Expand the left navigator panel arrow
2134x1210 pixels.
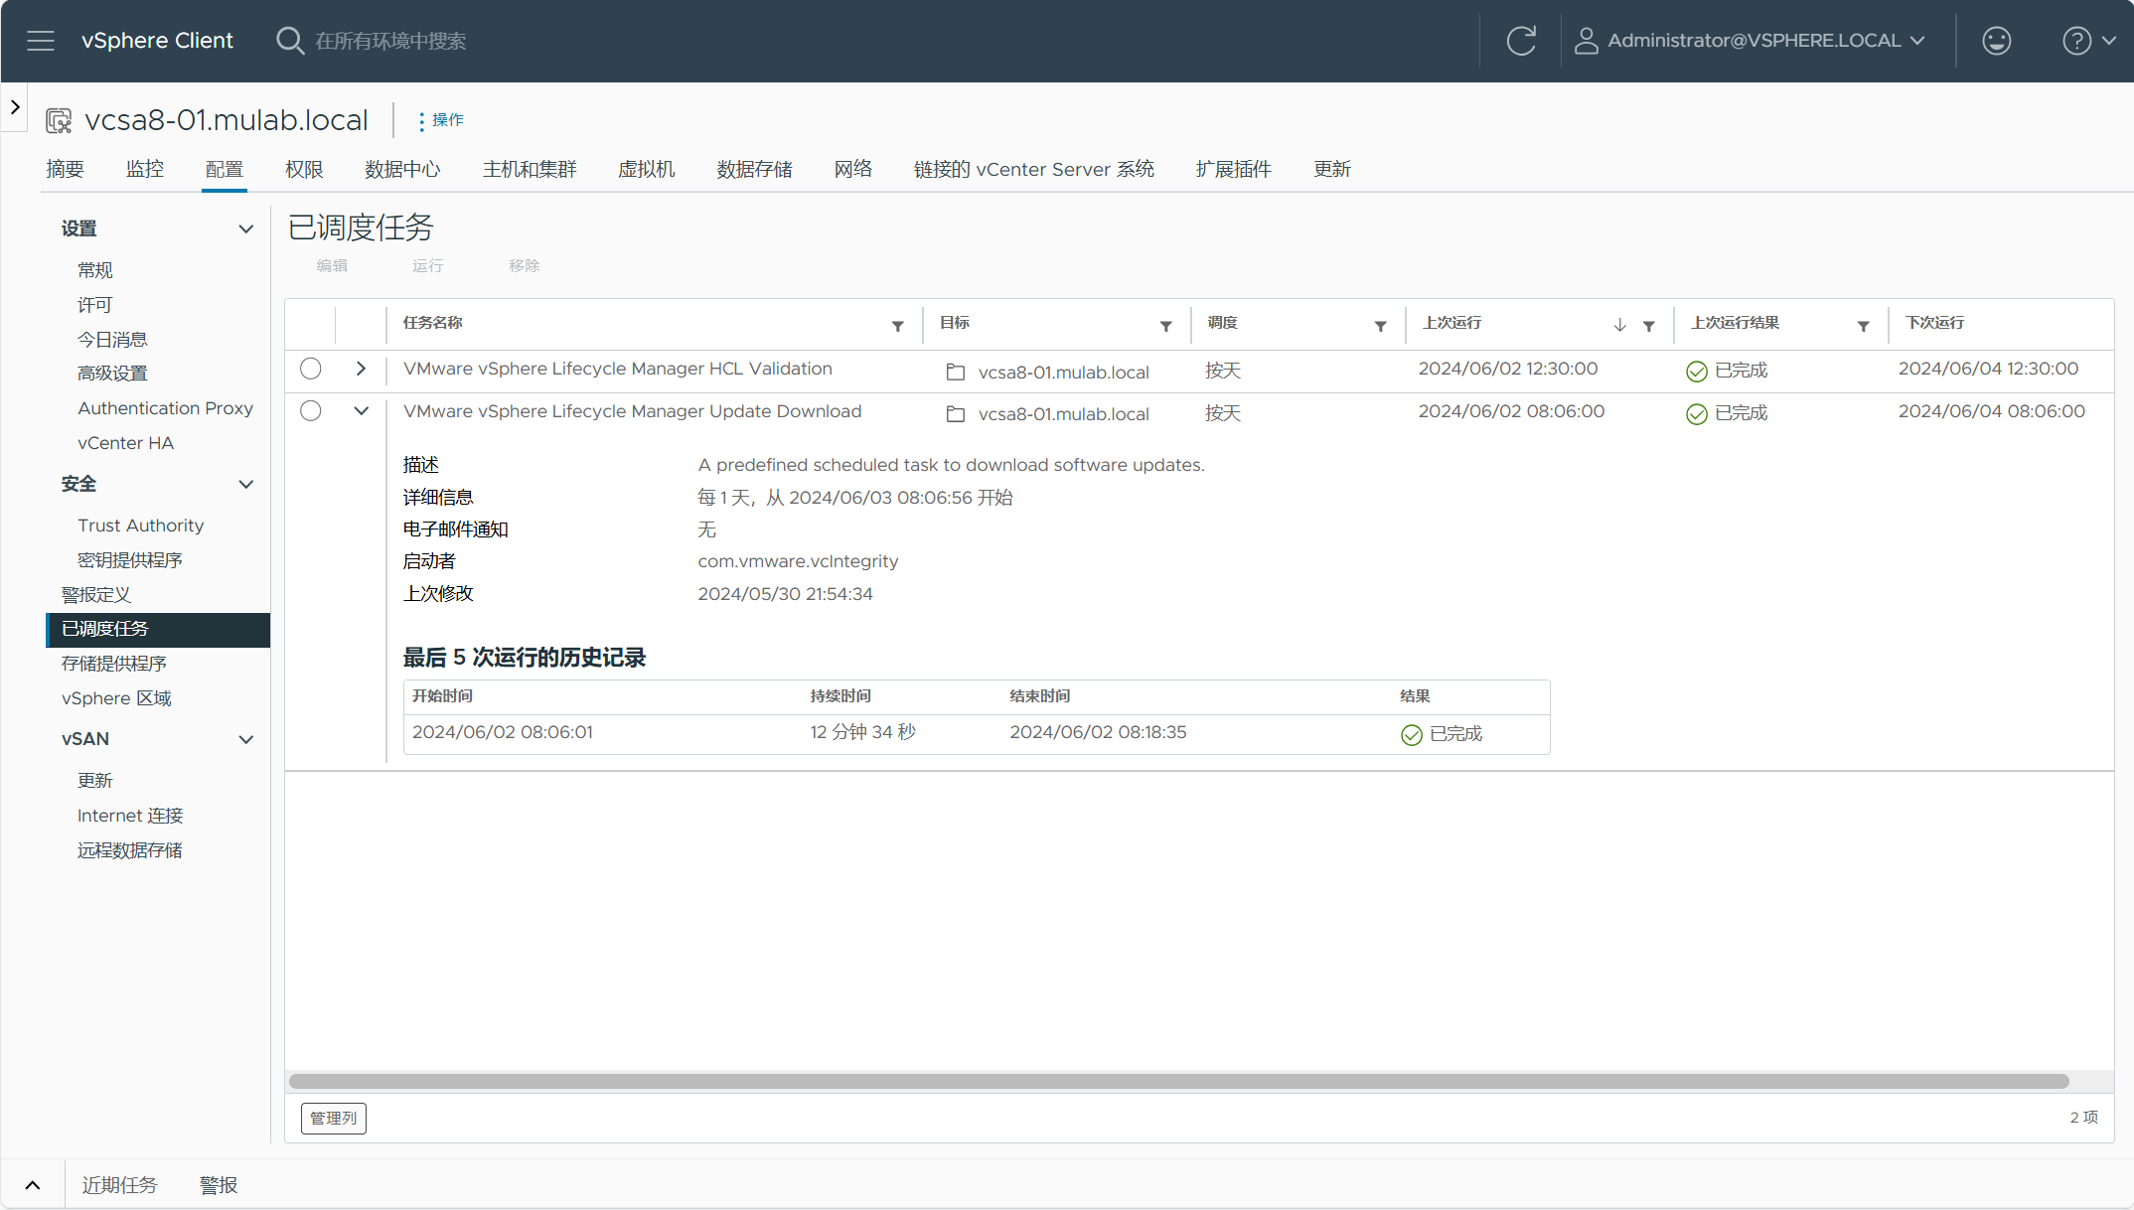pyautogui.click(x=15, y=107)
